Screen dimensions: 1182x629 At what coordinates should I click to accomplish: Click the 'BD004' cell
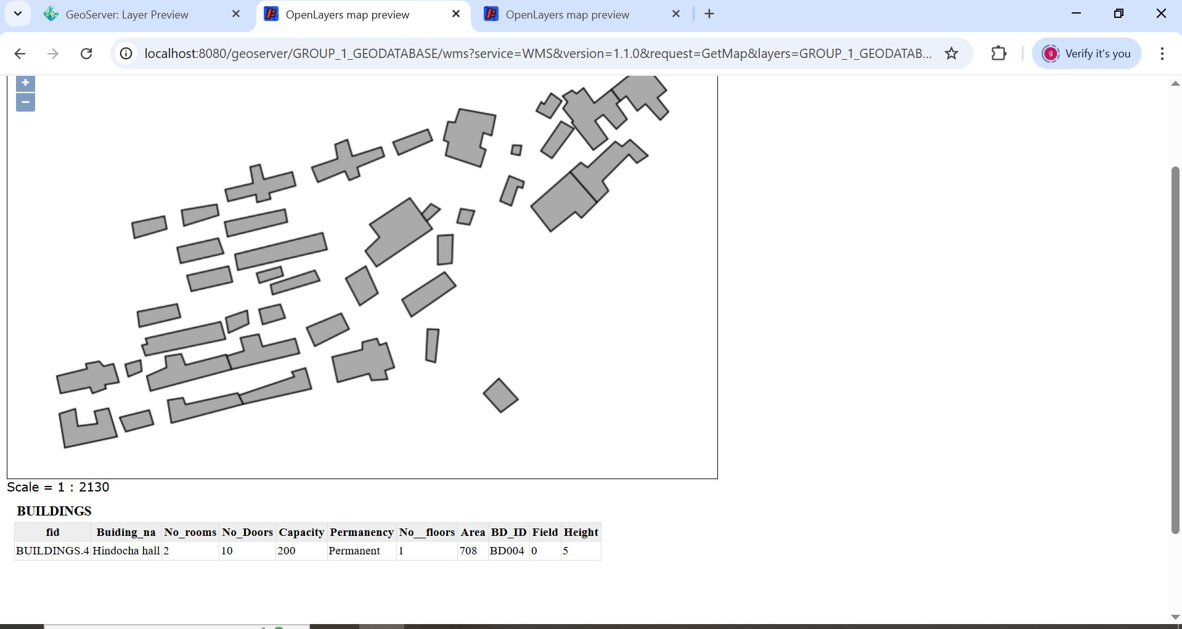508,551
